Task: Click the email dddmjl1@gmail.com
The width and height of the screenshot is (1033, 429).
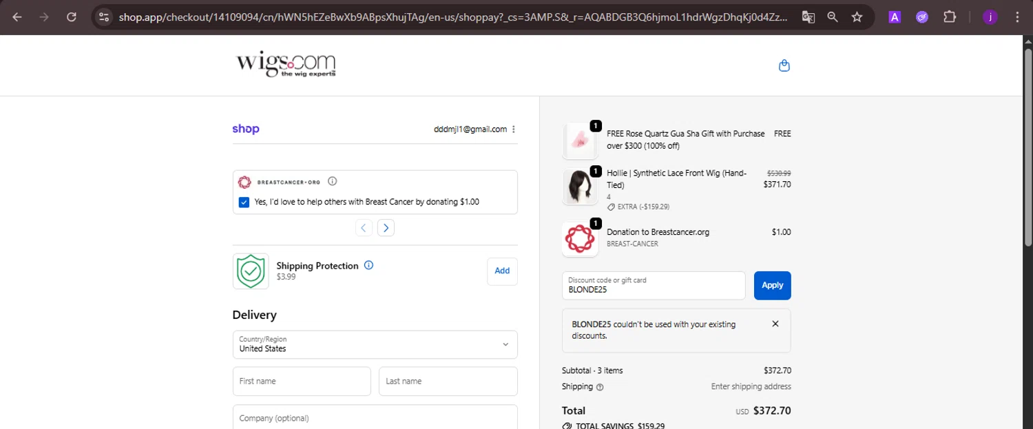Action: 470,129
